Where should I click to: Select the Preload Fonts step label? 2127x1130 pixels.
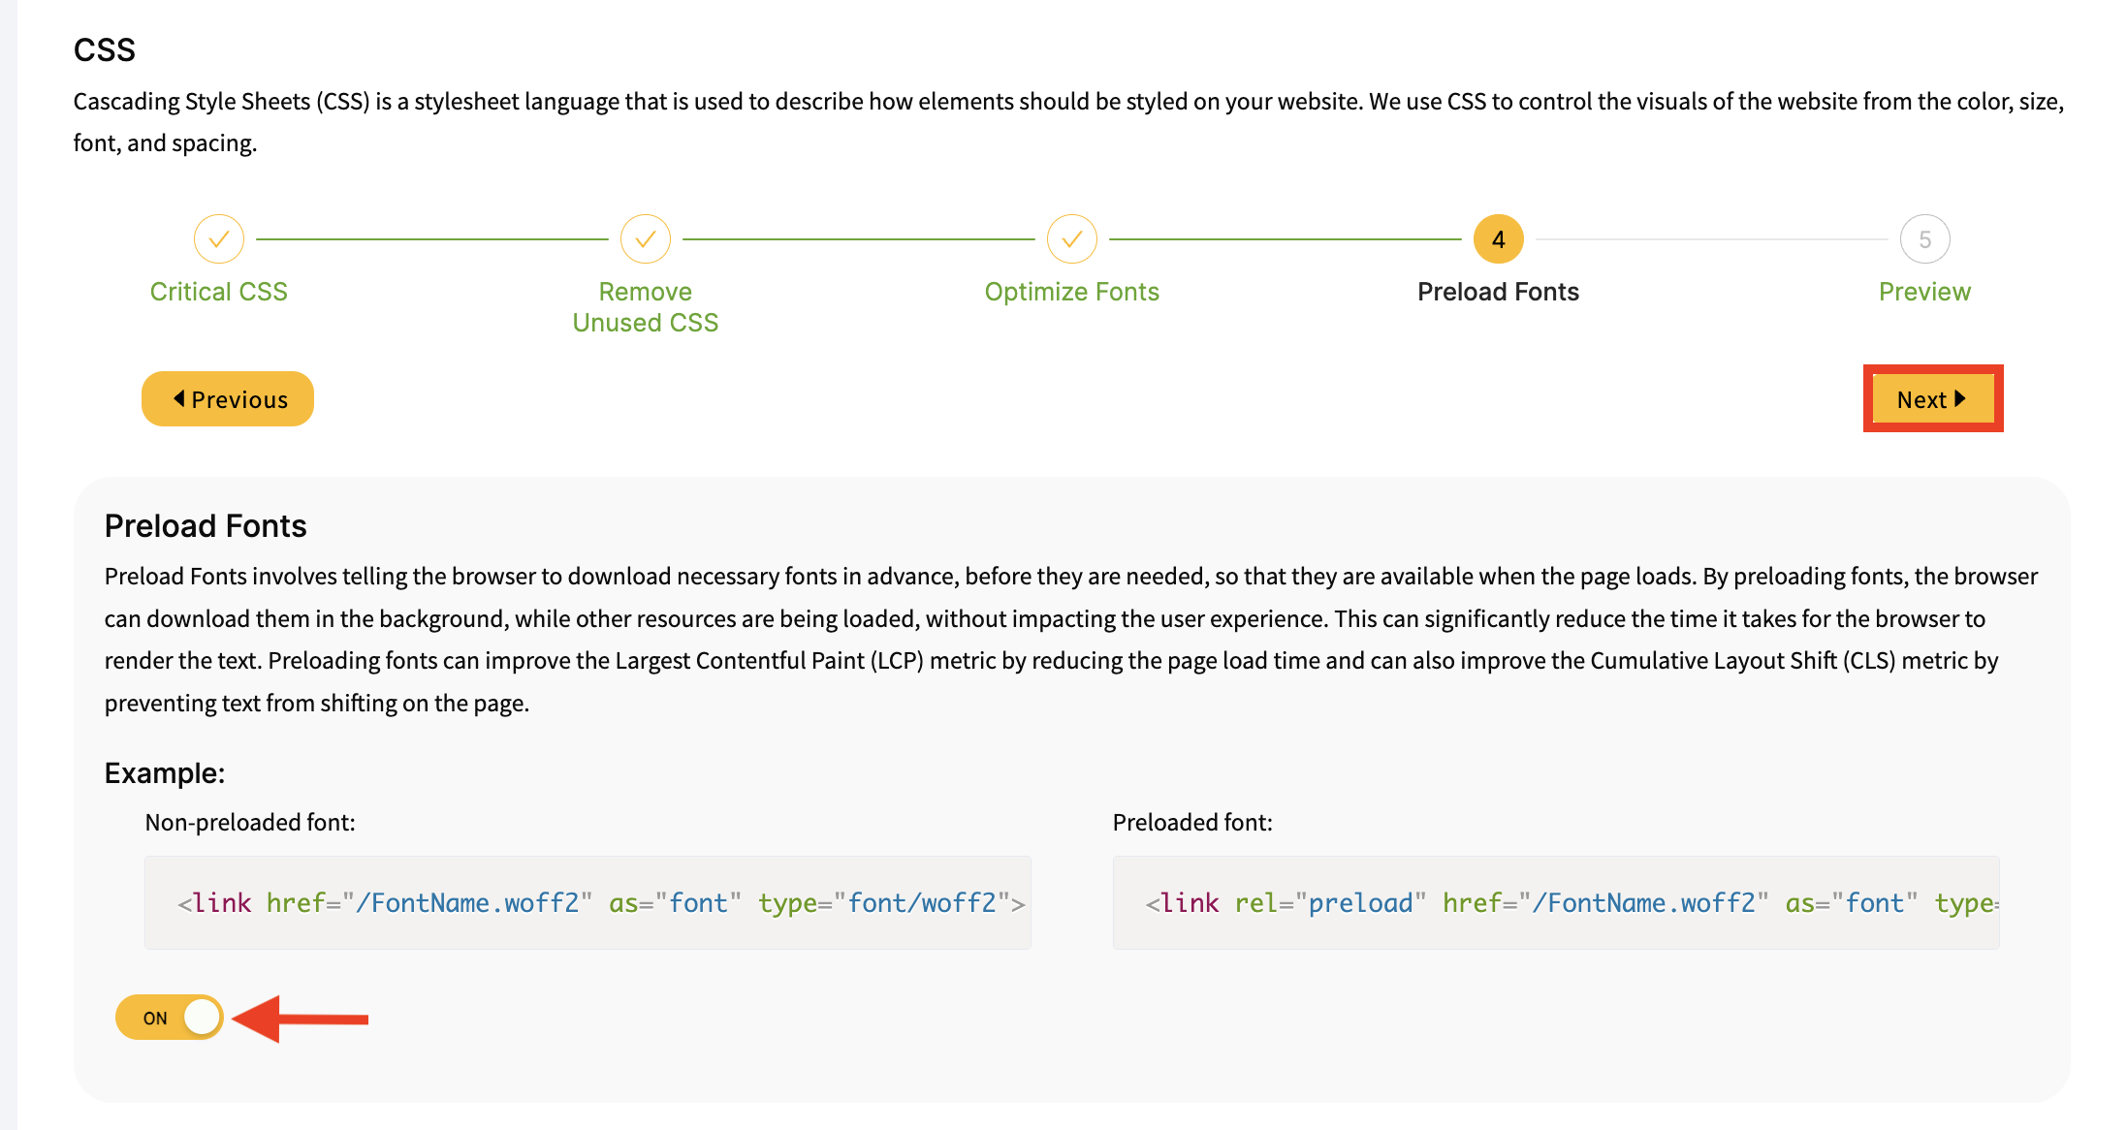(x=1499, y=292)
